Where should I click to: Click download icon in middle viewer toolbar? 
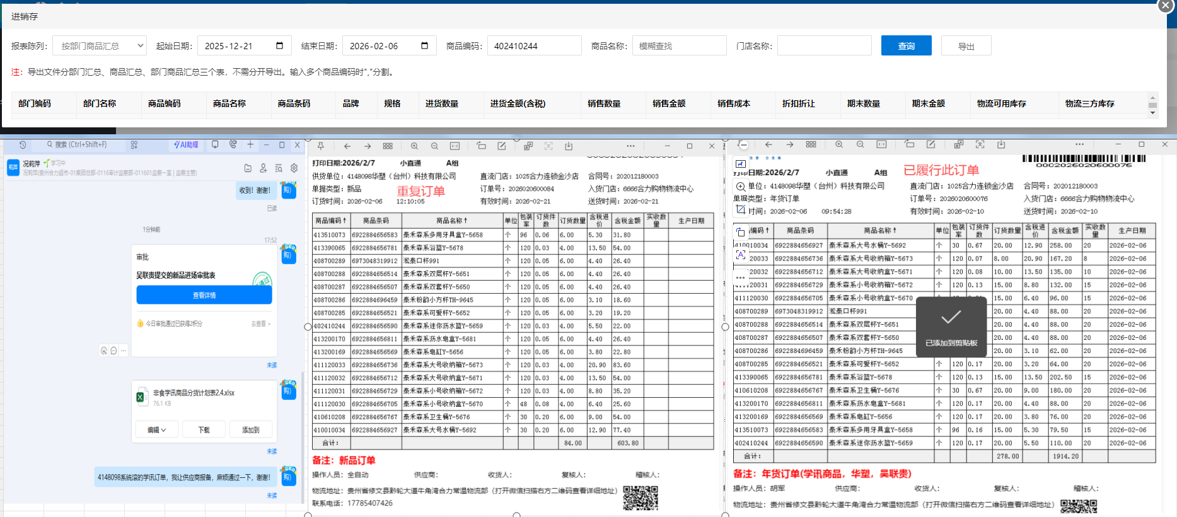(569, 146)
